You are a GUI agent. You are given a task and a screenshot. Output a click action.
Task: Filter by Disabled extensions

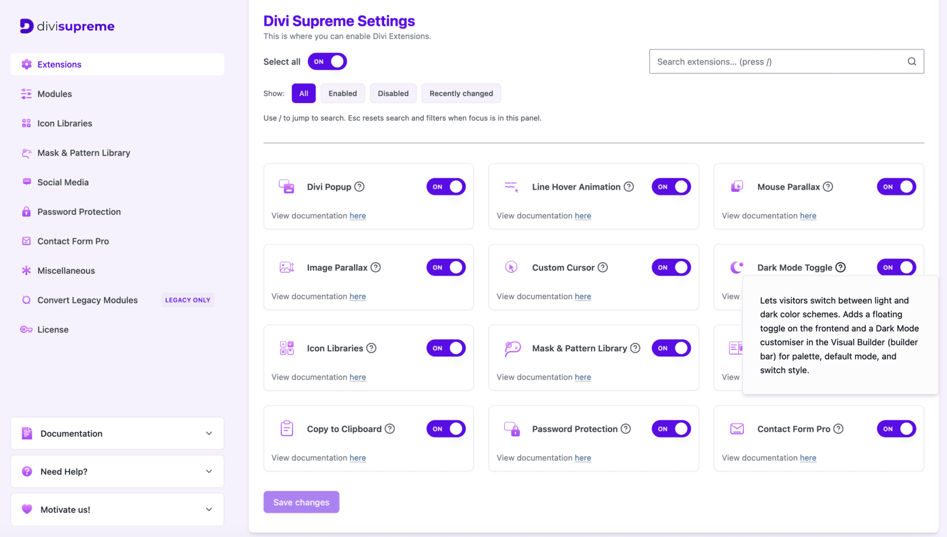393,94
